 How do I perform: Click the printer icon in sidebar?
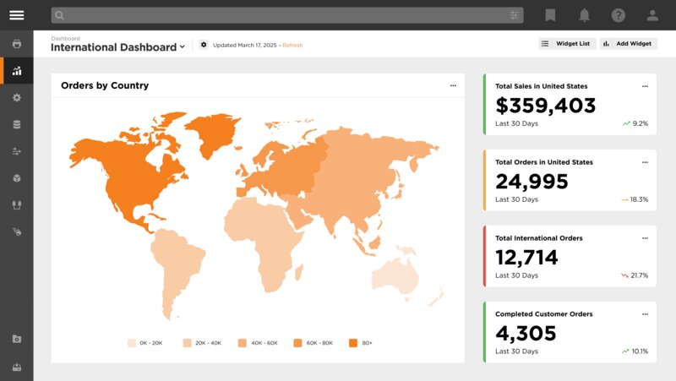17,44
